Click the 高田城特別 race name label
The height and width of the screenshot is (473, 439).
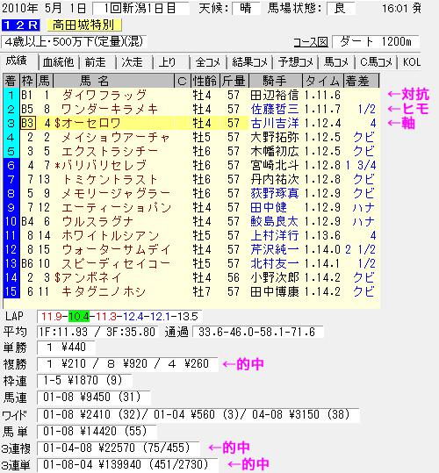[84, 25]
